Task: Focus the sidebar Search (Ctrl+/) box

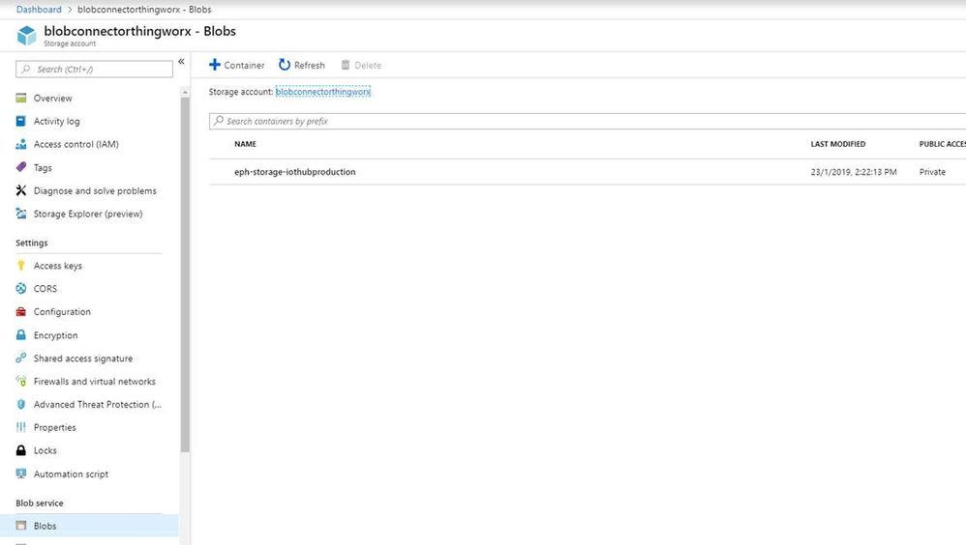Action: coord(94,69)
